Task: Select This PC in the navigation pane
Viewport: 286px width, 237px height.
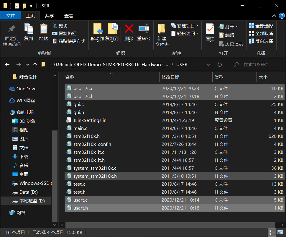Action: coord(22,112)
